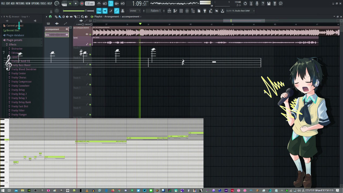Viewport: 343px width, 193px height.
Task: Adjust the main volume green slider
Action: coord(78,11)
